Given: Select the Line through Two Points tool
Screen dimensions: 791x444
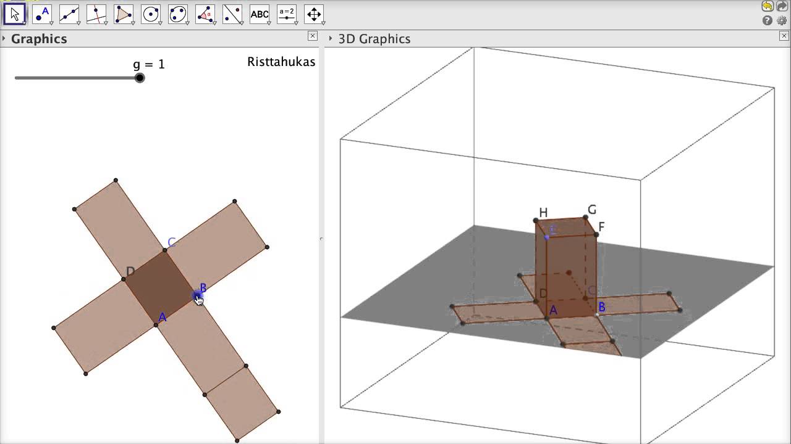Looking at the screenshot, I should tap(69, 14).
